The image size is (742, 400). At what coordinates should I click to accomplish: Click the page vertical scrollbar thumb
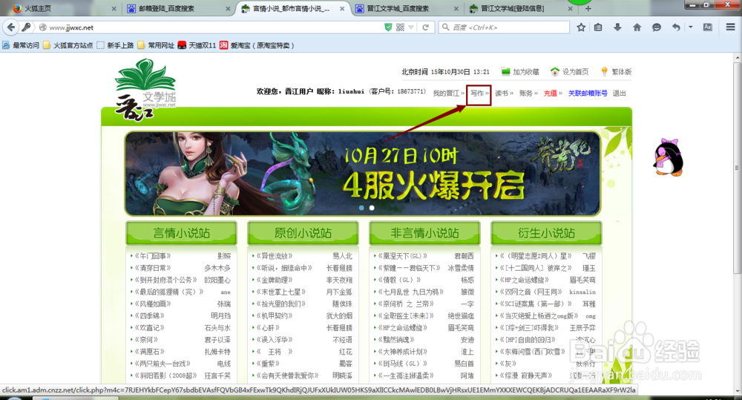738,168
